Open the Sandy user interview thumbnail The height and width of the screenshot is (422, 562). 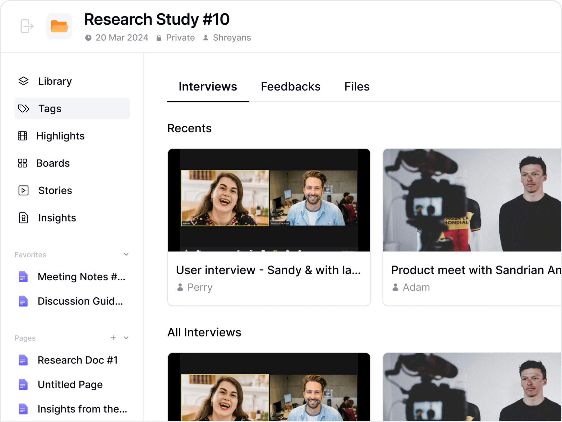[269, 200]
